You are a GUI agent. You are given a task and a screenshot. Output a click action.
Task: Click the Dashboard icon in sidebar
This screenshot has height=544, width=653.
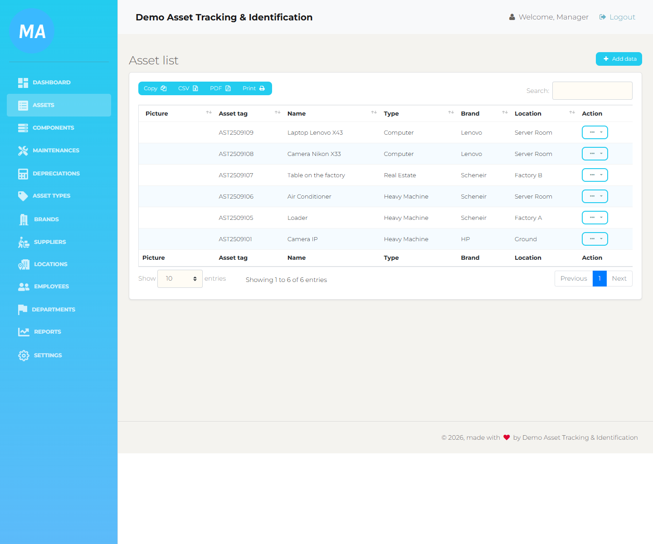[x=23, y=83]
